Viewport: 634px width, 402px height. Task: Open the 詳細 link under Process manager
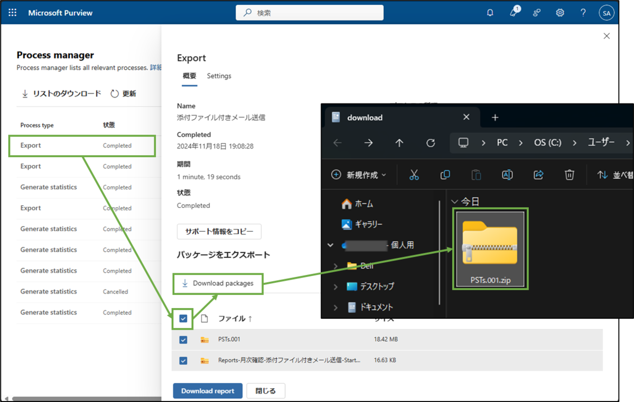(x=156, y=68)
